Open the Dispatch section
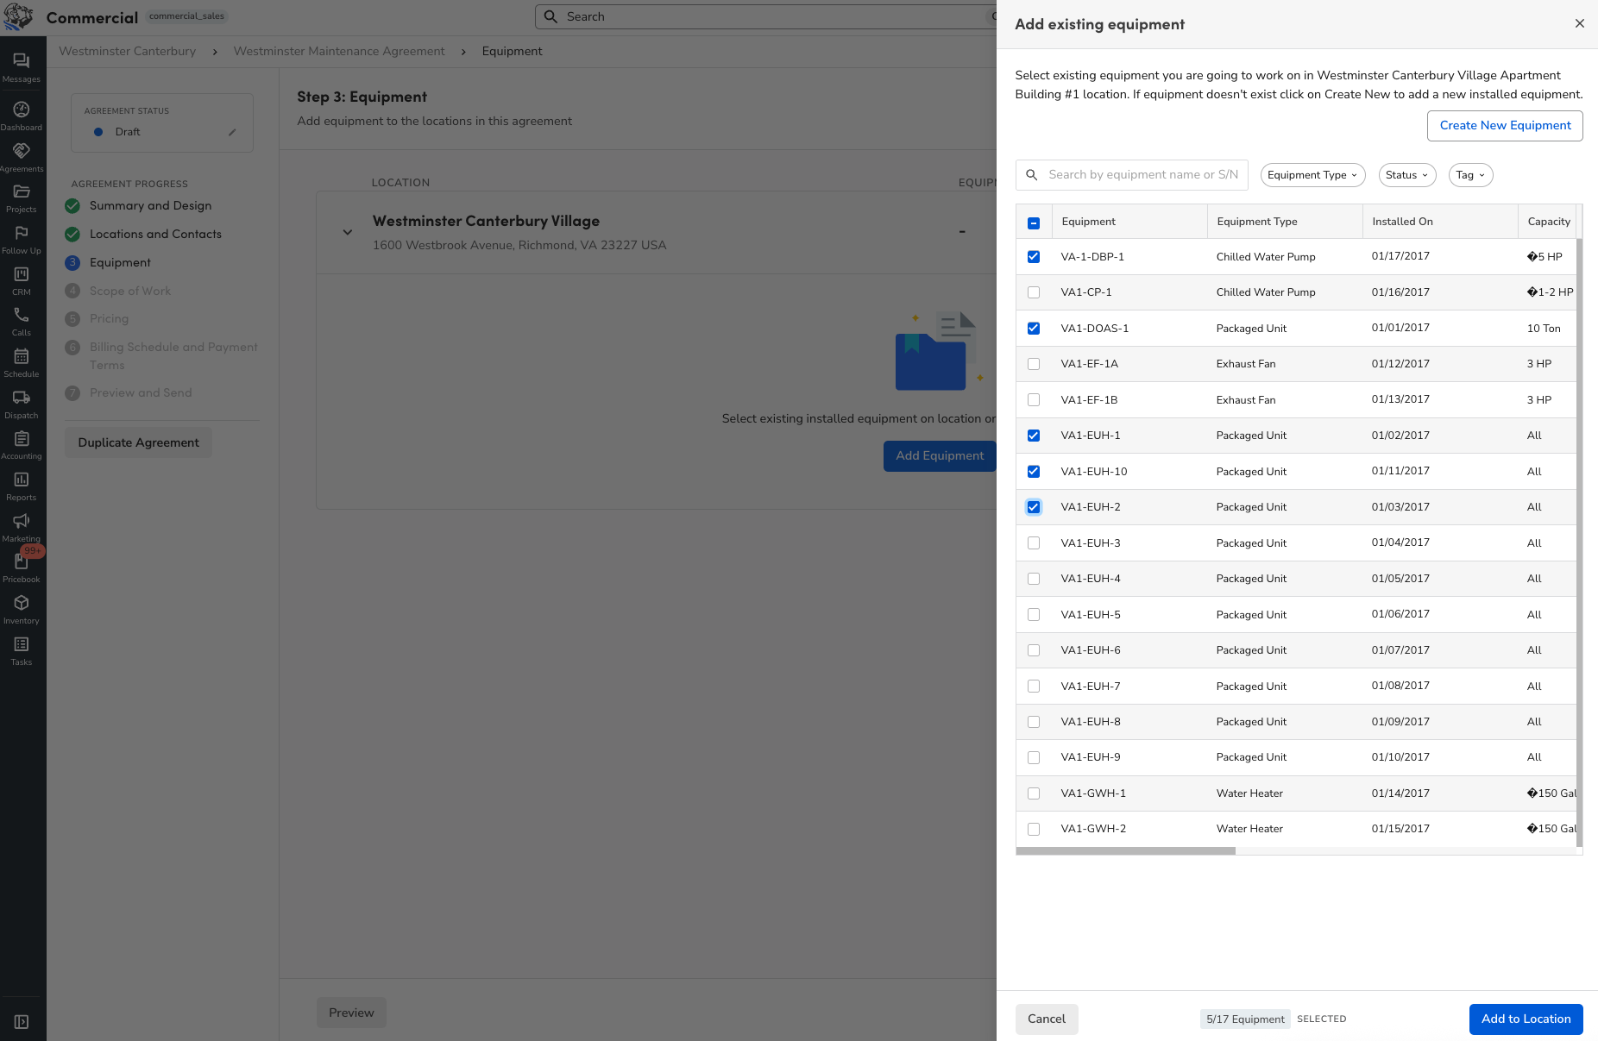This screenshot has height=1041, width=1598. click(22, 400)
